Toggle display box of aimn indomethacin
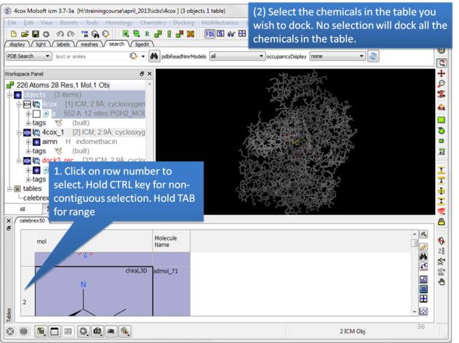The image size is (459, 343). coord(36,142)
